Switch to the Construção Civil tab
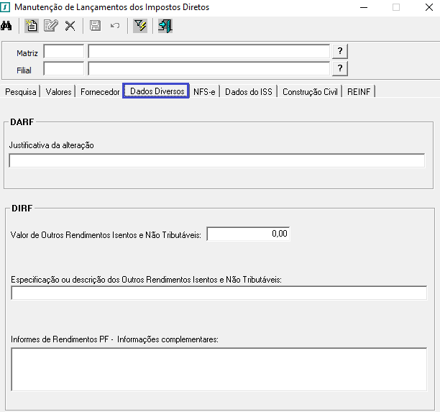Image resolution: width=440 pixels, height=412 pixels. [x=310, y=92]
